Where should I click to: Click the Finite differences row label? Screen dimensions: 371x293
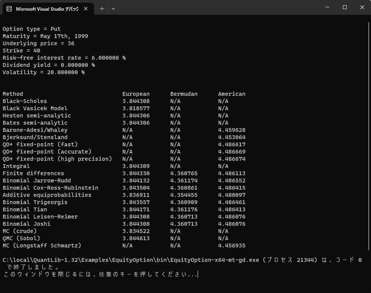(x=33, y=173)
